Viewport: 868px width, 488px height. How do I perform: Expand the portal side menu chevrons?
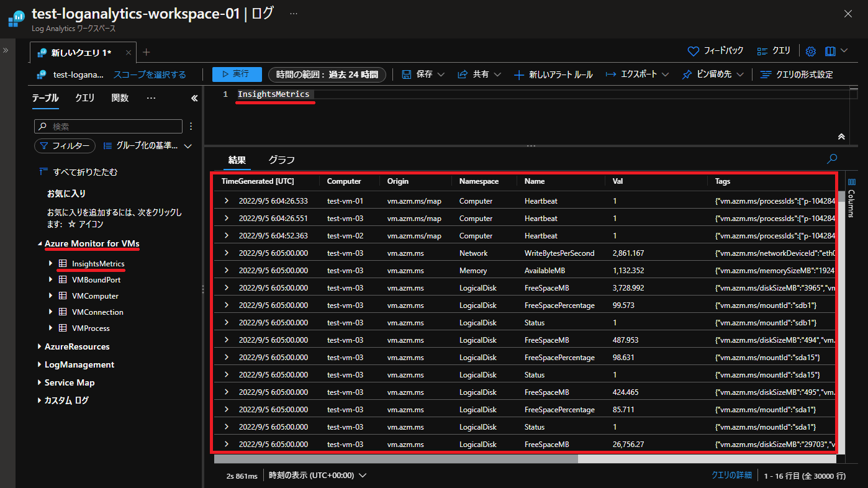(6, 50)
